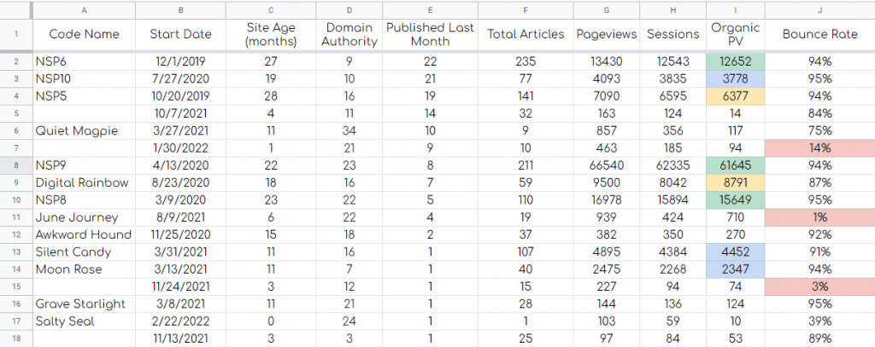Select column J header
The height and width of the screenshot is (347, 875).
pyautogui.click(x=819, y=10)
